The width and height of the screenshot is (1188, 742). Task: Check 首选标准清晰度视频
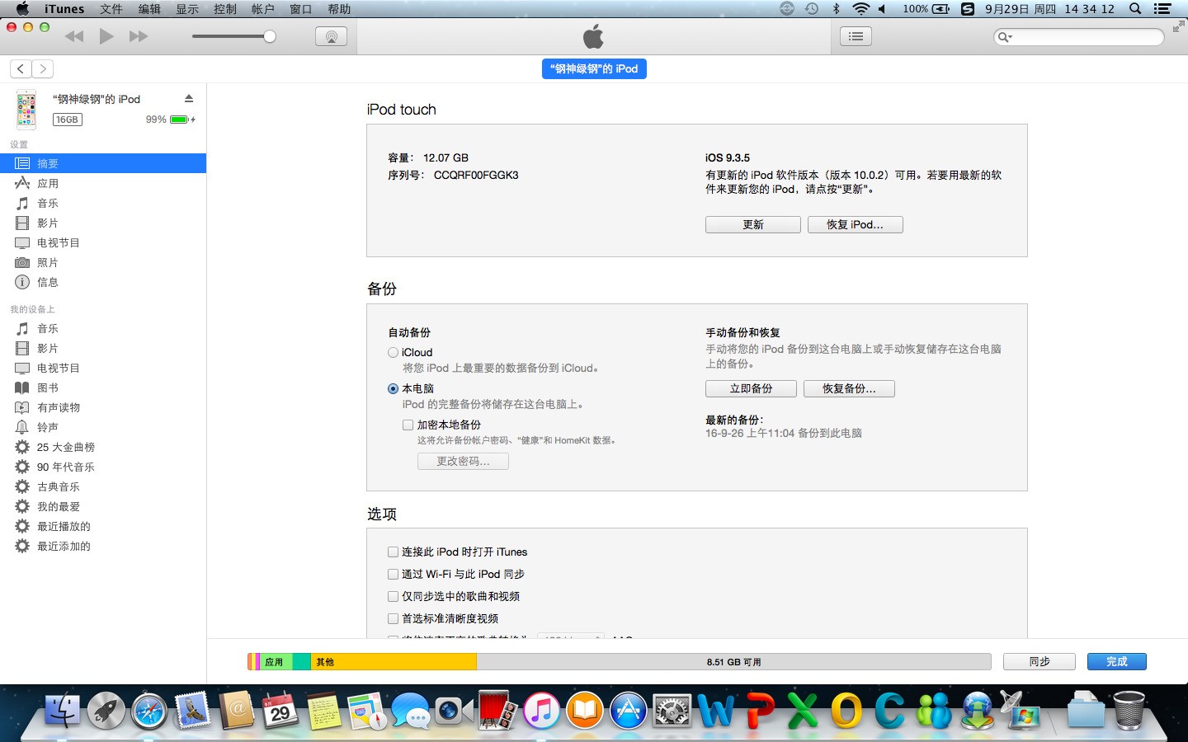394,618
